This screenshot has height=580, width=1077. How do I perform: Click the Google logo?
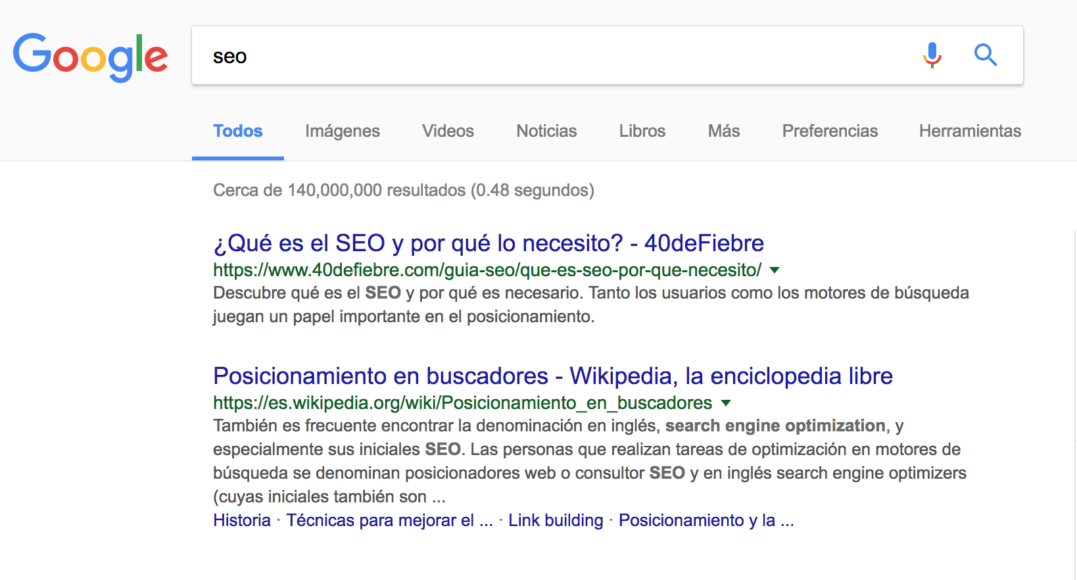pyautogui.click(x=90, y=57)
